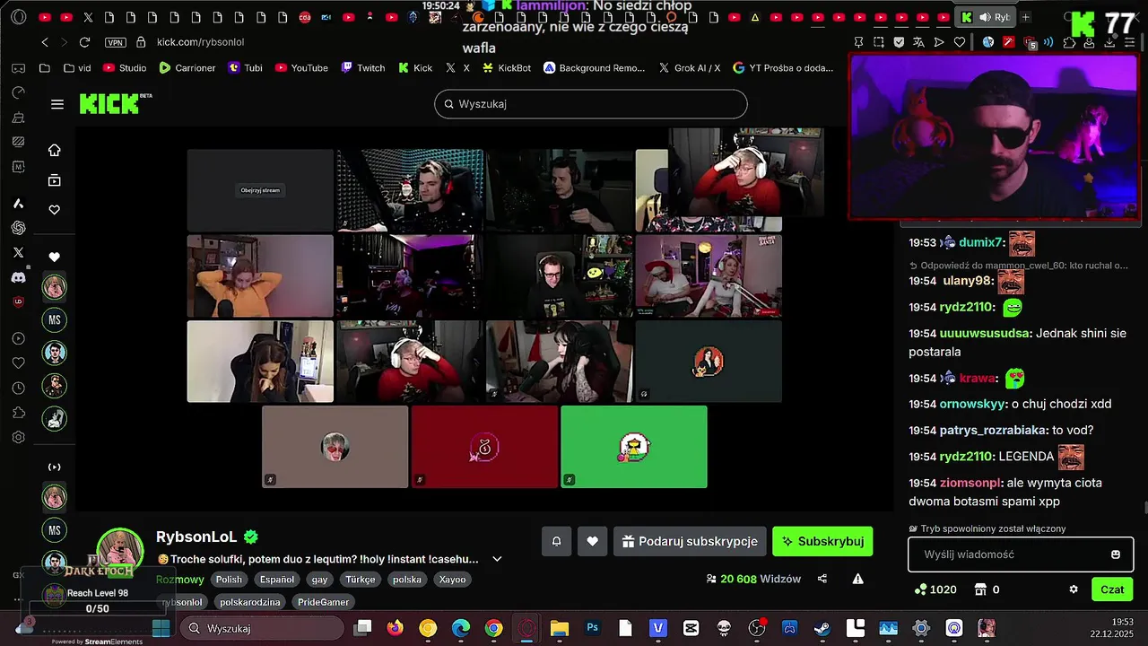Viewport: 1148px width, 646px height.
Task: Click the site lock icon in address bar
Action: [140, 42]
